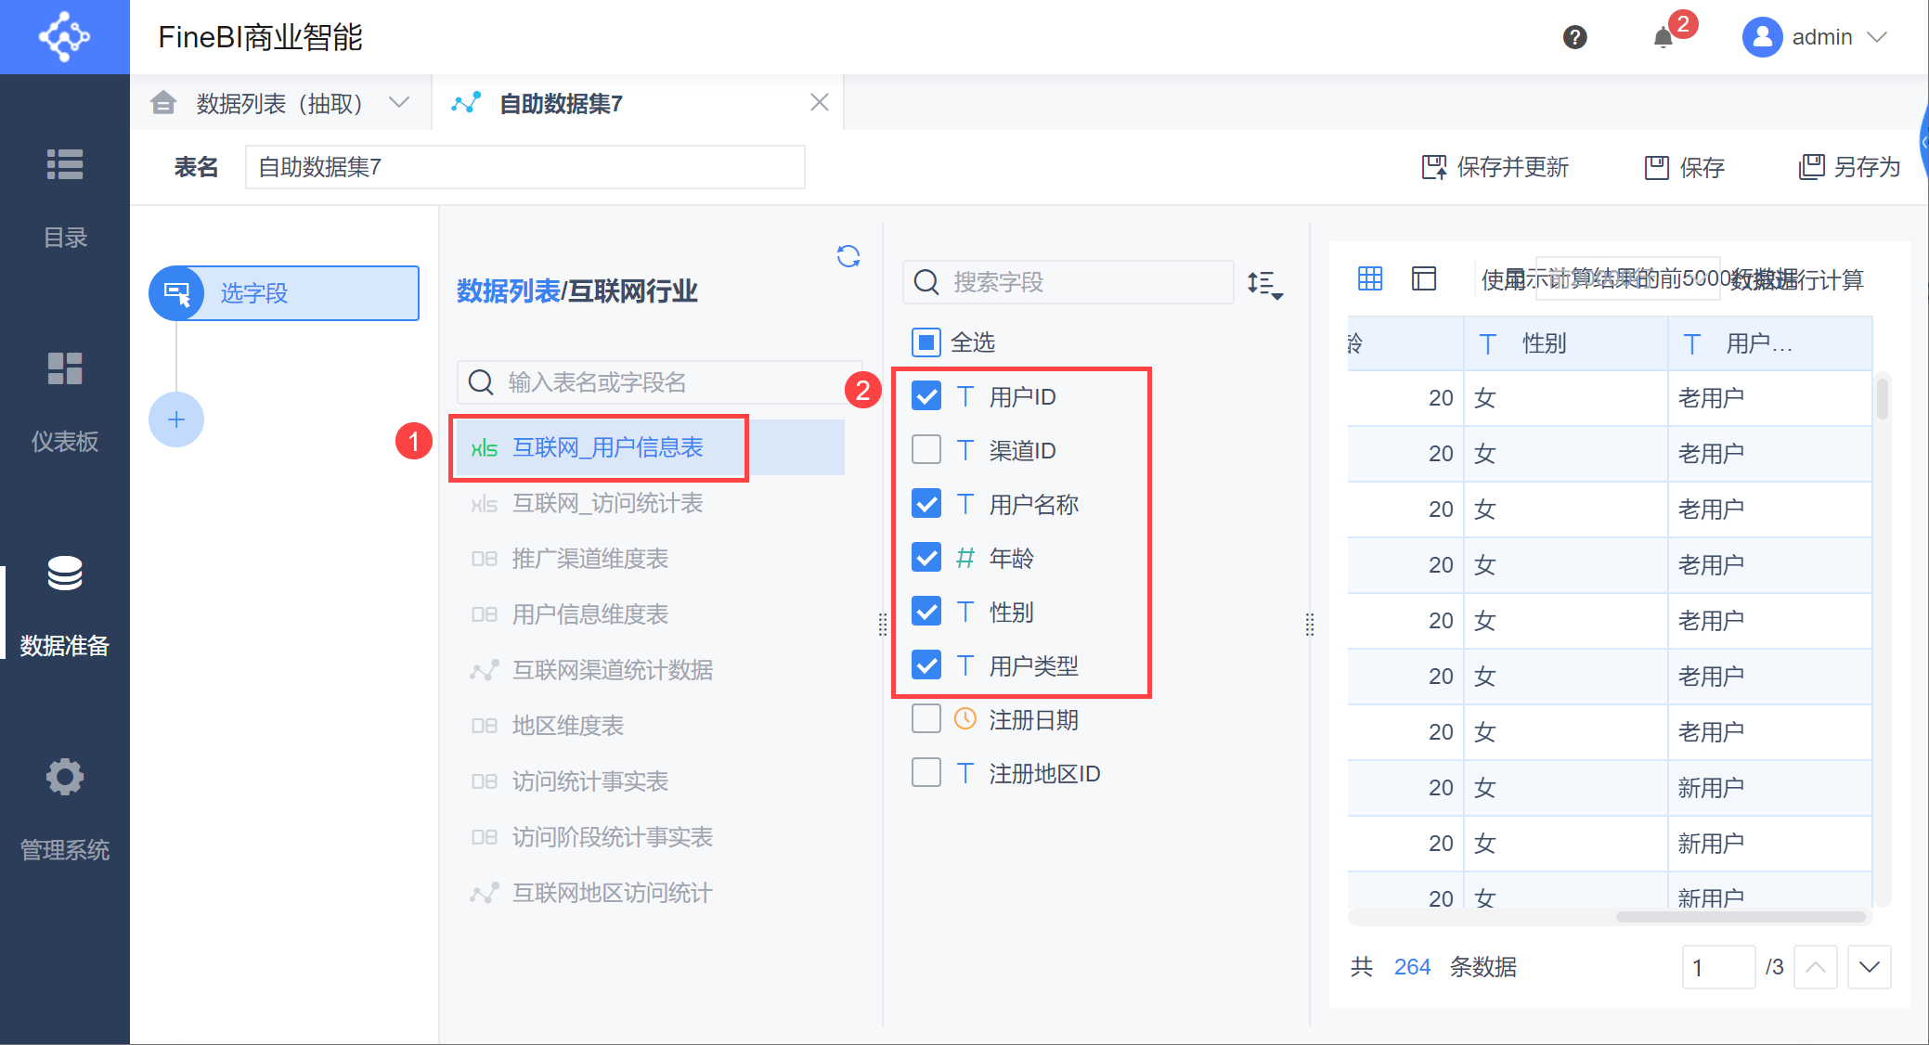1929x1045 pixels.
Task: Click the plus add step button
Action: tap(176, 419)
